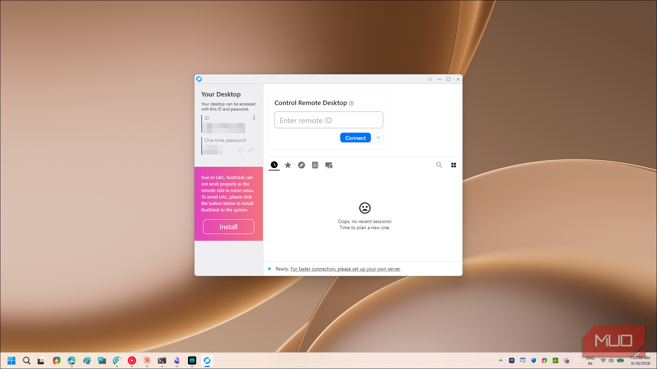Open the Terminal taskbar app
This screenshot has height=369, width=657.
click(x=162, y=360)
